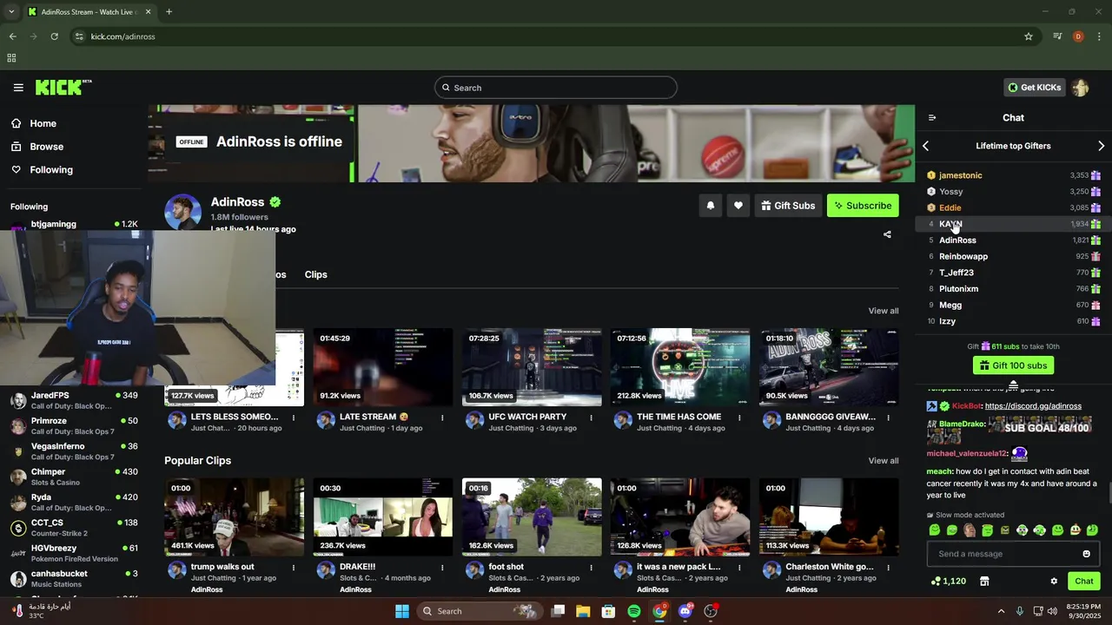
Task: Play the trump walks out clip thumbnail
Action: click(234, 517)
